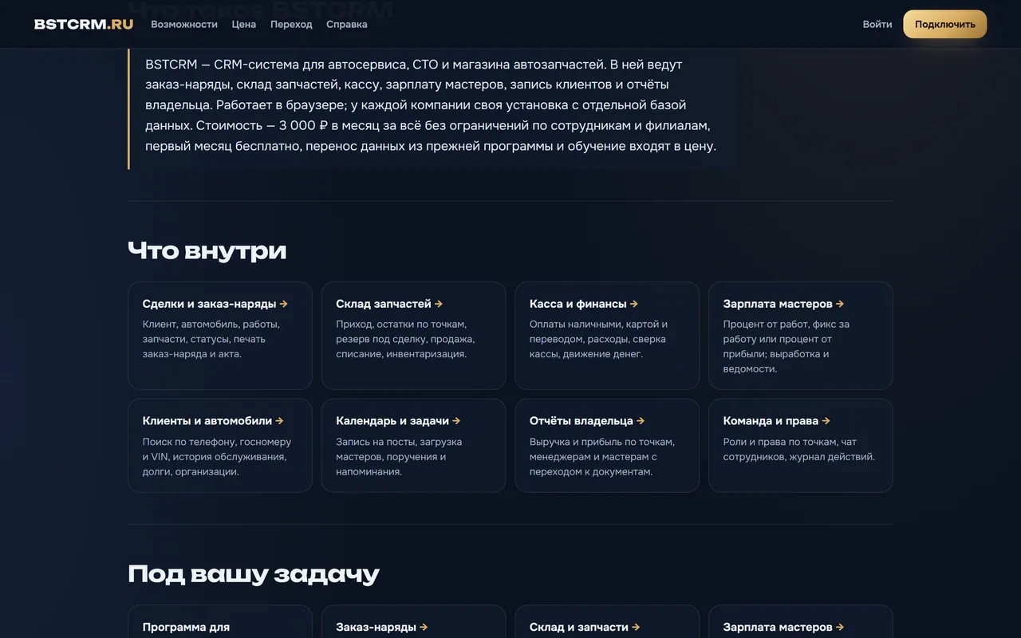Image resolution: width=1021 pixels, height=638 pixels.
Task: Open the "Программа для" card at the bottom
Action: click(x=220, y=622)
